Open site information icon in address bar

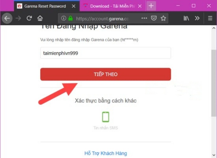[64, 18]
